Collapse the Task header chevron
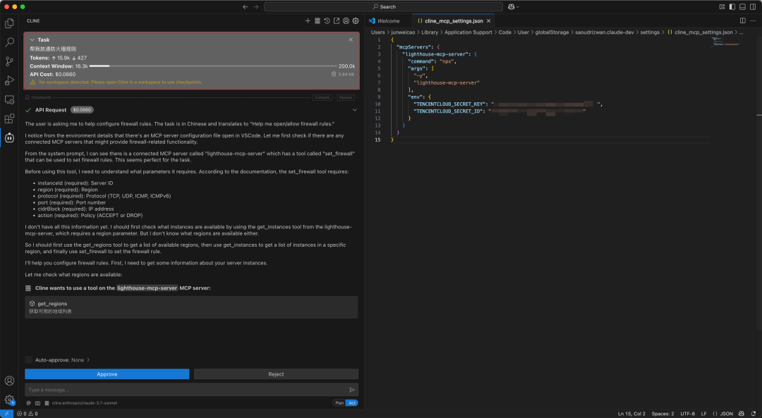The height and width of the screenshot is (418, 762). click(x=32, y=39)
